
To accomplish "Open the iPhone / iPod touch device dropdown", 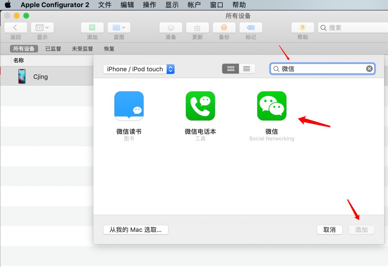I will click(139, 69).
